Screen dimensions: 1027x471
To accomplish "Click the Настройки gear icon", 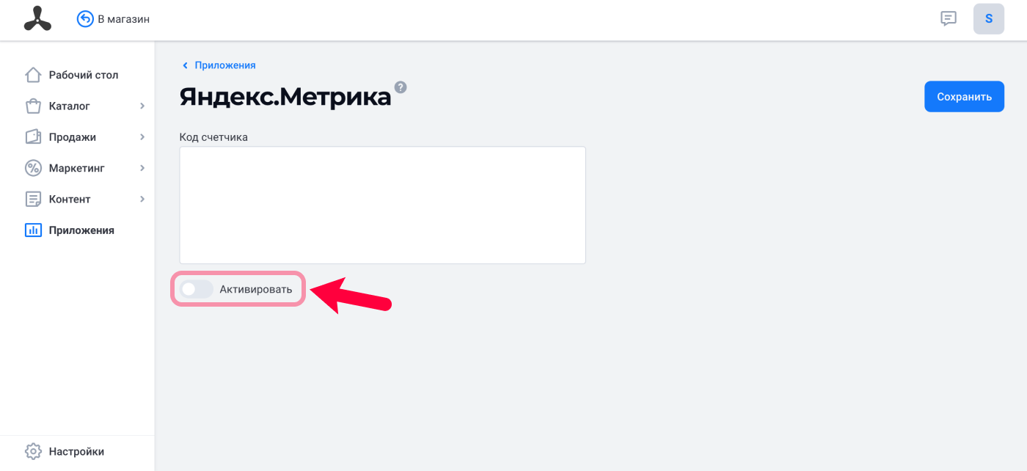I will 33,451.
